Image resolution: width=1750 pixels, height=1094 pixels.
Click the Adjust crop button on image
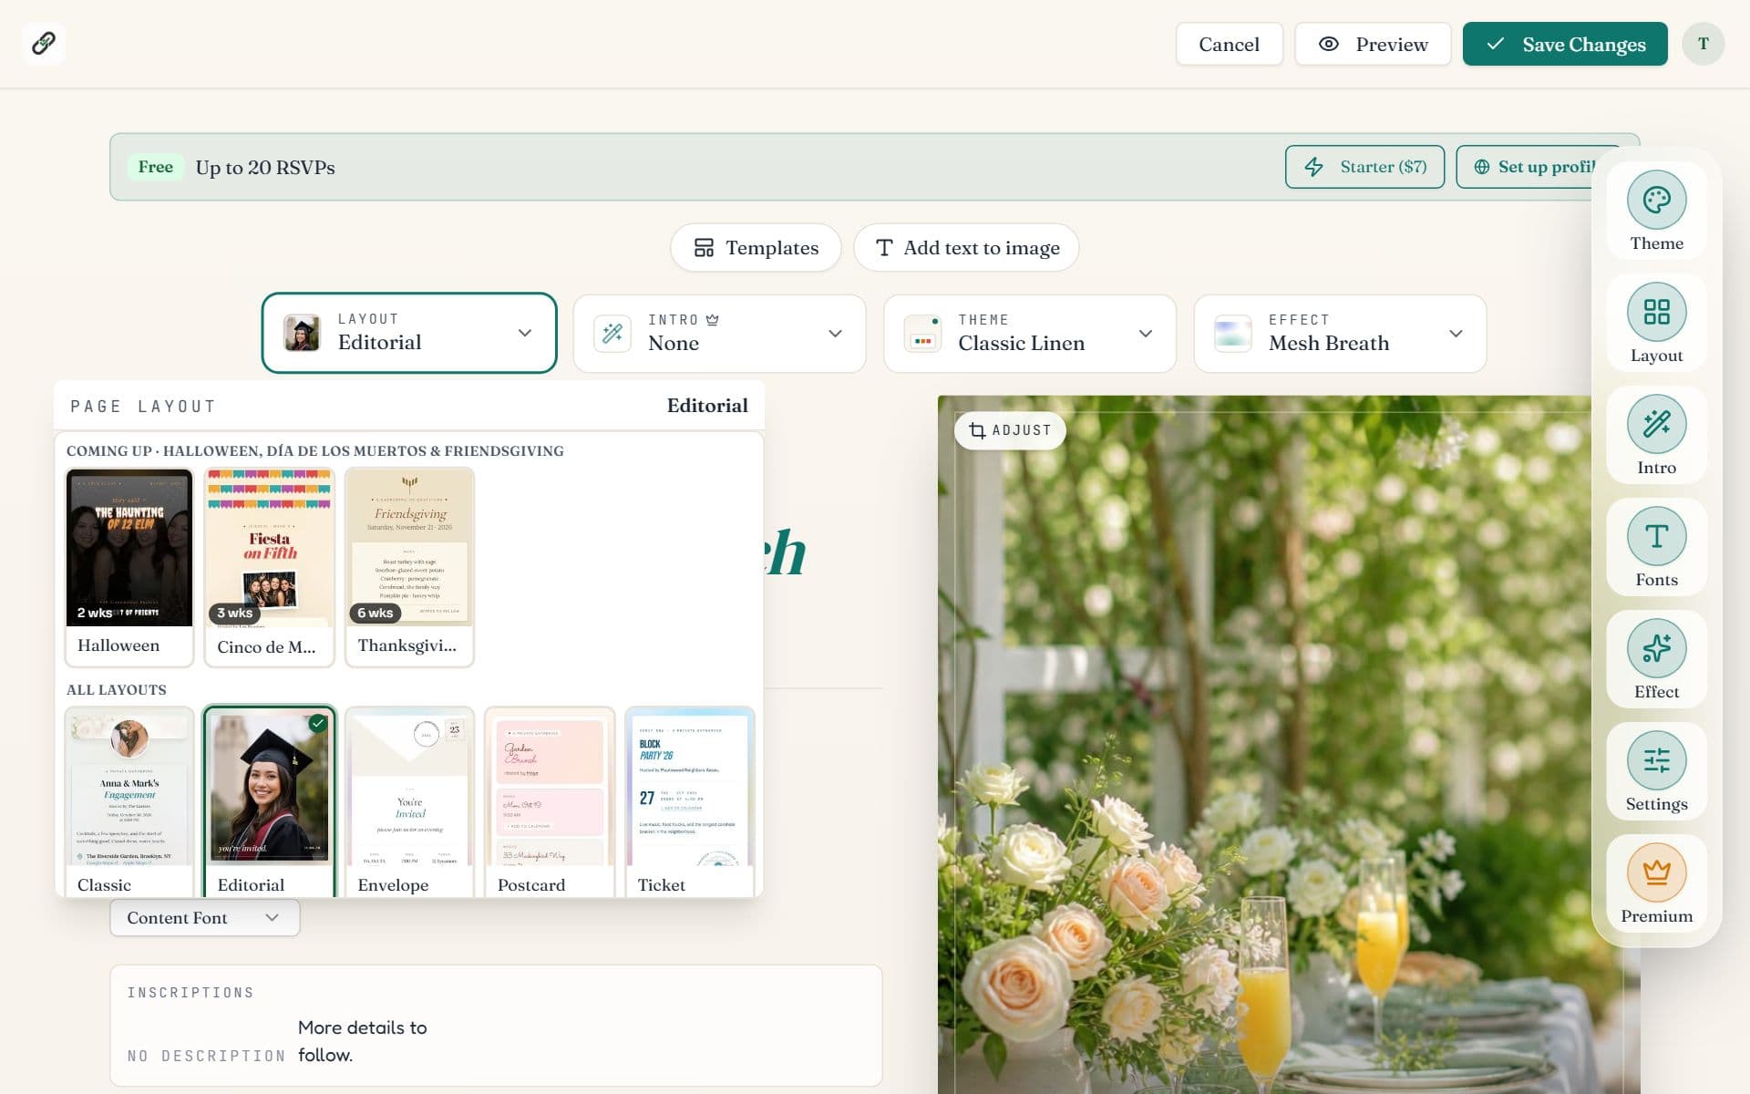click(x=1010, y=430)
